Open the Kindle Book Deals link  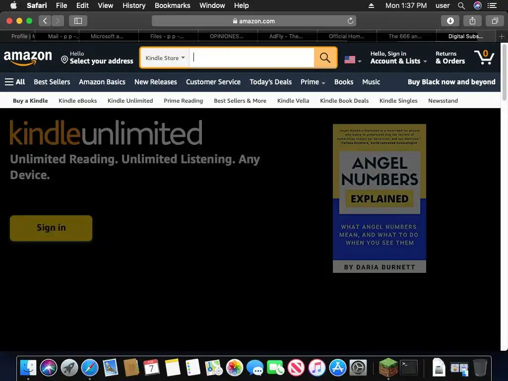click(x=344, y=101)
